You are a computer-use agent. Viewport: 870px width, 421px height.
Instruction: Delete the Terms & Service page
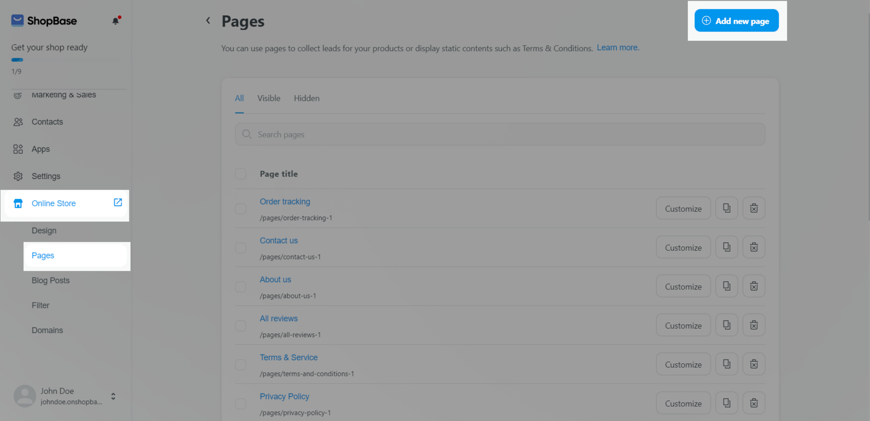(x=754, y=364)
